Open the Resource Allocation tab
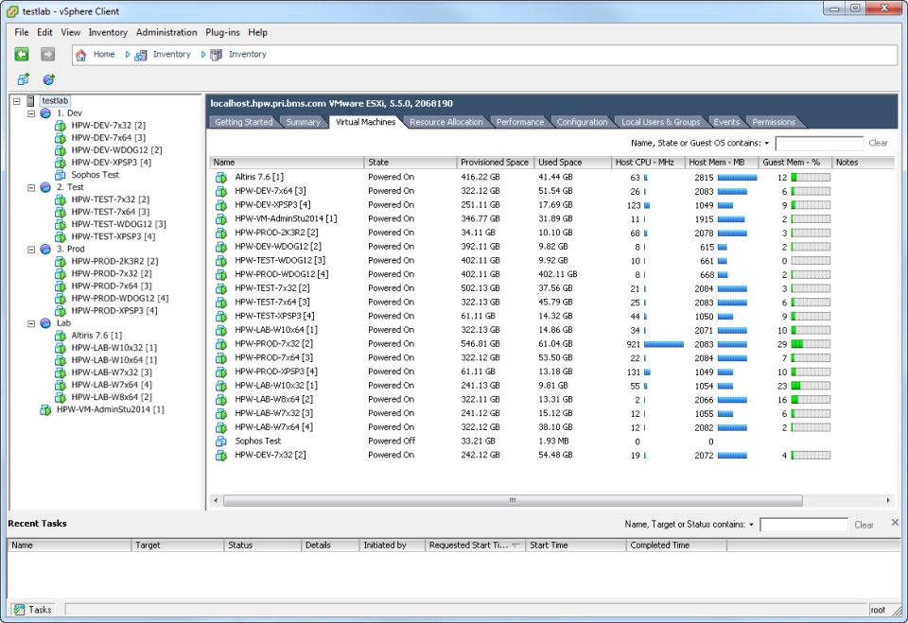Image resolution: width=908 pixels, height=623 pixels. [x=445, y=122]
